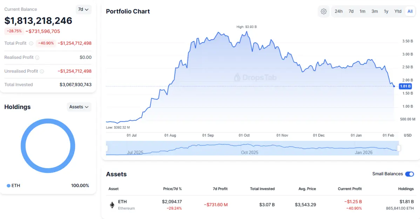
Task: Click the Holdings column header in Assets
Action: click(x=406, y=189)
